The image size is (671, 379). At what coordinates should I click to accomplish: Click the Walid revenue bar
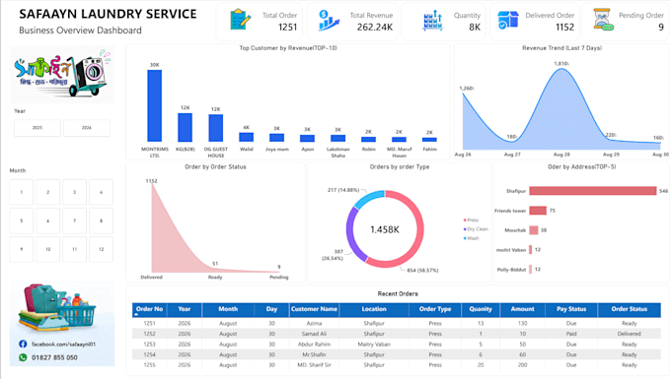coord(246,137)
